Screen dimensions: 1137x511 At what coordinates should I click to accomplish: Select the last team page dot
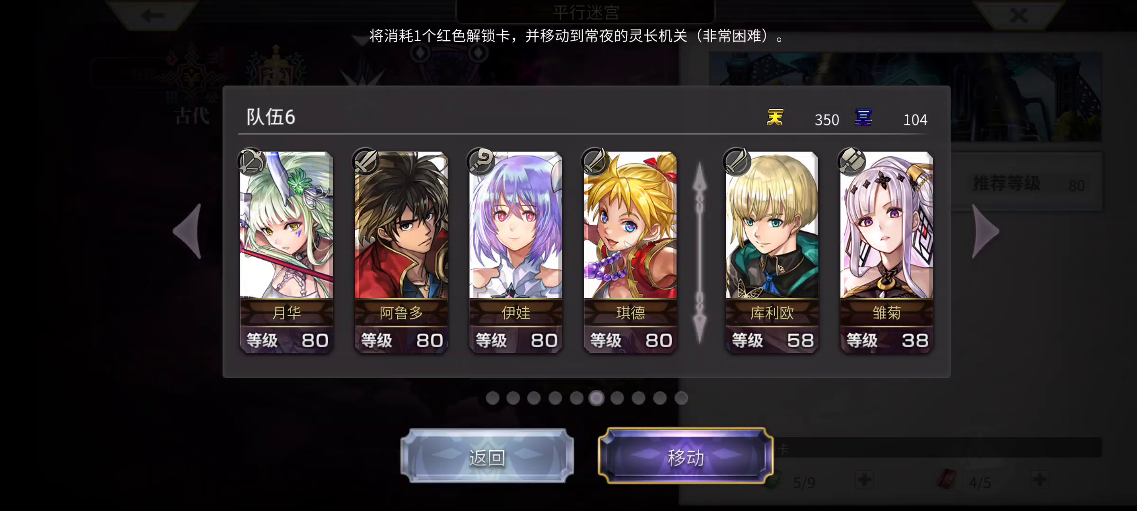[681, 398]
